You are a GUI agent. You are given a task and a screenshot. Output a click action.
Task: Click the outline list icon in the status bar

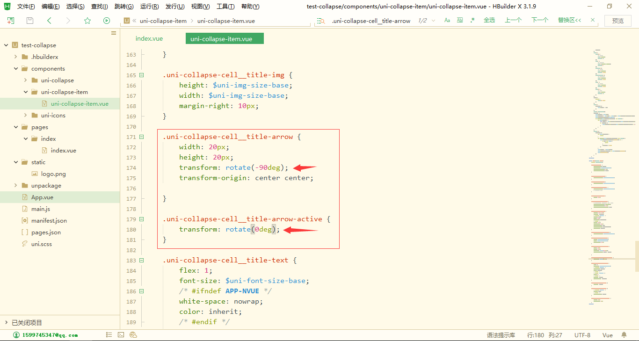coord(109,334)
